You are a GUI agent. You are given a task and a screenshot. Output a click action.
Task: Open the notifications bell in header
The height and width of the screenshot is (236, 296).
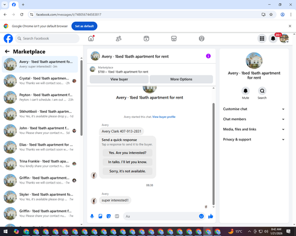pos(273,38)
